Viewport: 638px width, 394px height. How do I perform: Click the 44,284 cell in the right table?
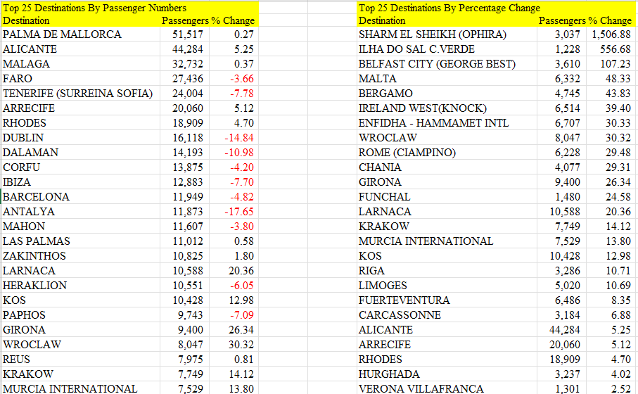coord(561,330)
